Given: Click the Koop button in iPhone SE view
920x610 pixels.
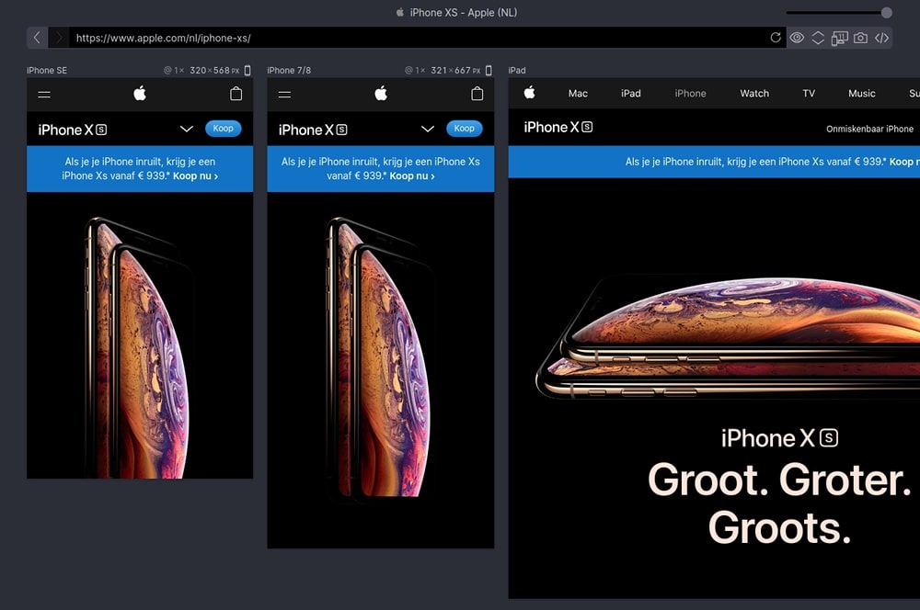Looking at the screenshot, I should pyautogui.click(x=223, y=129).
